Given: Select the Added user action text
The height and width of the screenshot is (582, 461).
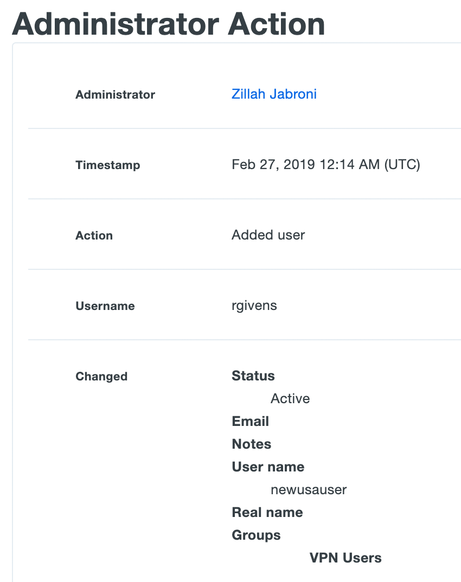Looking at the screenshot, I should click(x=268, y=235).
